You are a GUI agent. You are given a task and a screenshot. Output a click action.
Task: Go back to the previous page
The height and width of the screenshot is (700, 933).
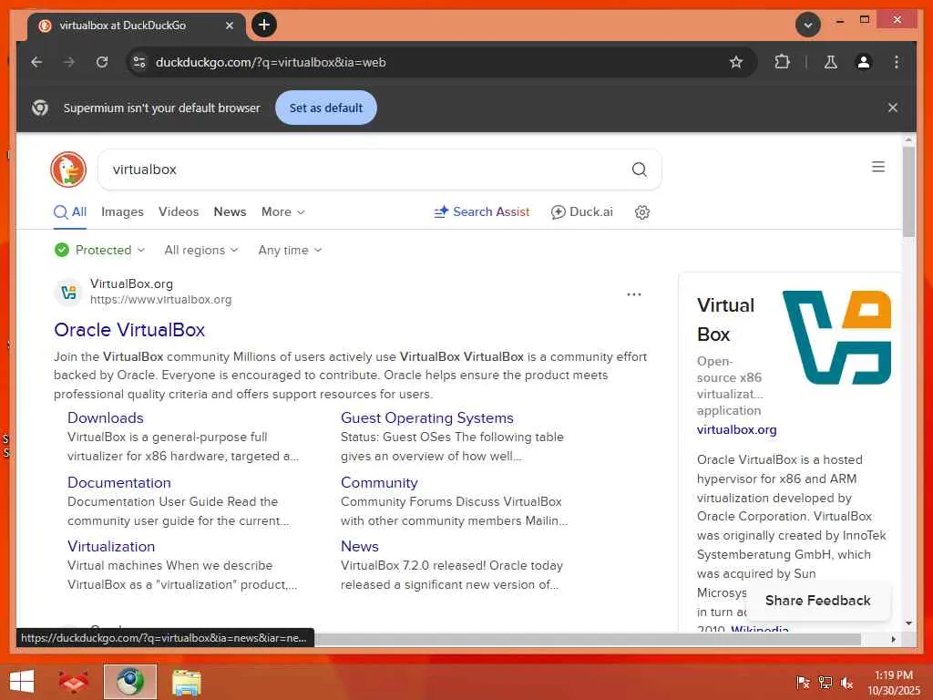[36, 62]
